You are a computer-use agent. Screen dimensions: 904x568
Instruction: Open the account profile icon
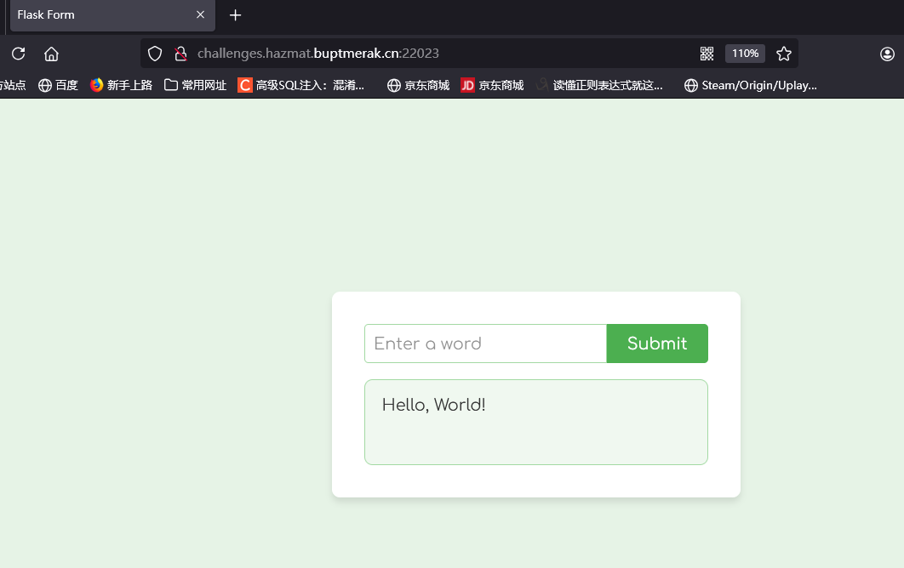(887, 54)
